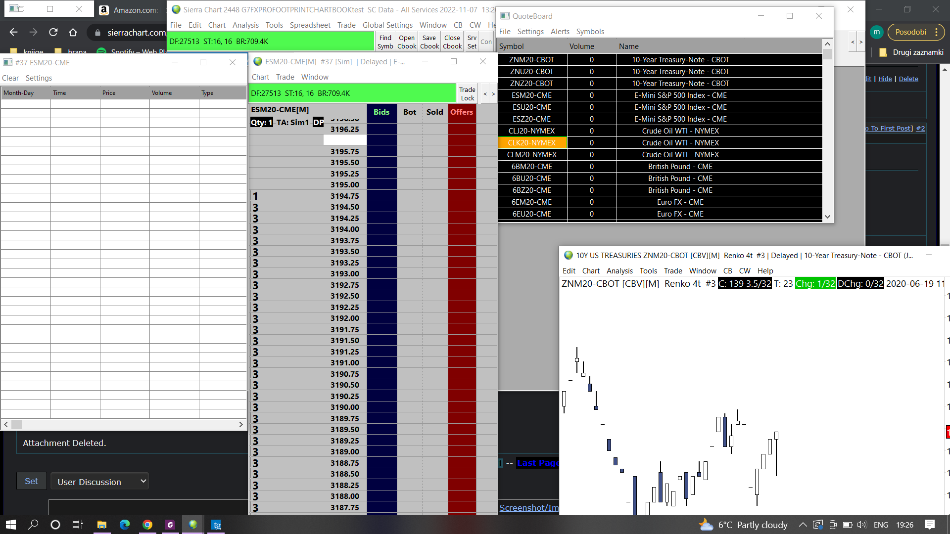Click browser reload icon
Screen dimensions: 950x534
coord(53,32)
